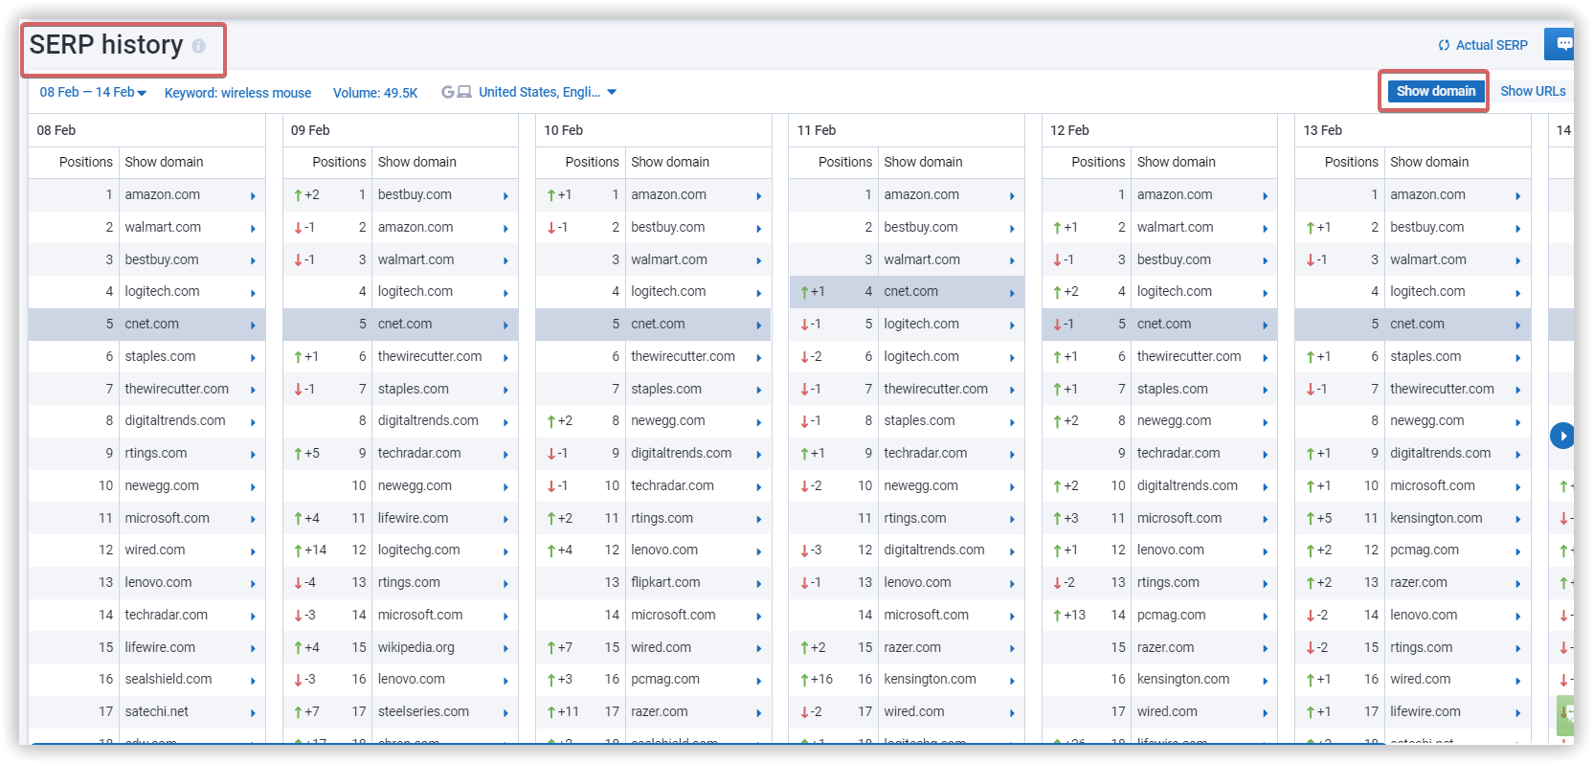Screen dimensions: 1593x764
Task: Open the SERP history info icon
Action: (x=198, y=46)
